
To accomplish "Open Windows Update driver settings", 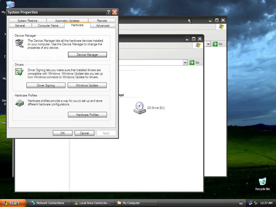I will 87,85.
